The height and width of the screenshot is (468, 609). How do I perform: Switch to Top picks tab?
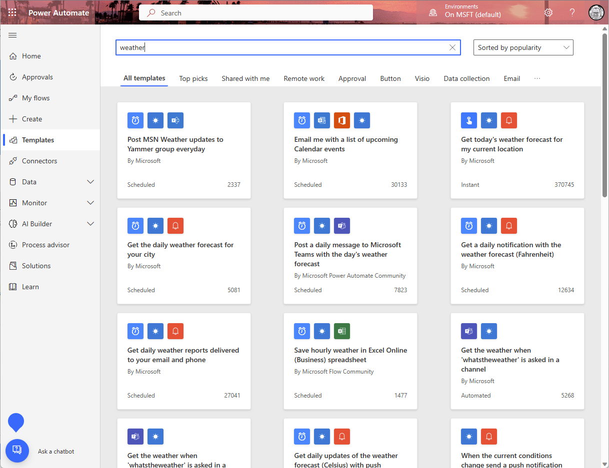(193, 78)
